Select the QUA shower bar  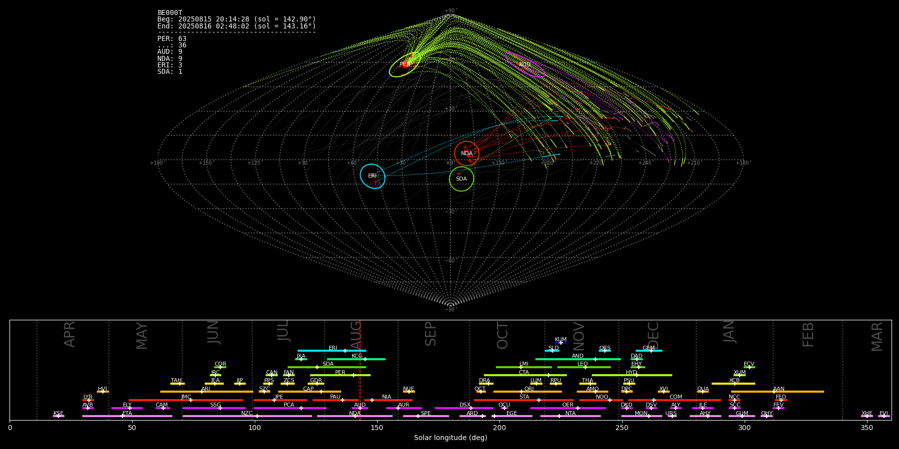(703, 392)
